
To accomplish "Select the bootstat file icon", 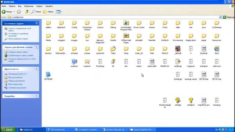I will [204, 49].
